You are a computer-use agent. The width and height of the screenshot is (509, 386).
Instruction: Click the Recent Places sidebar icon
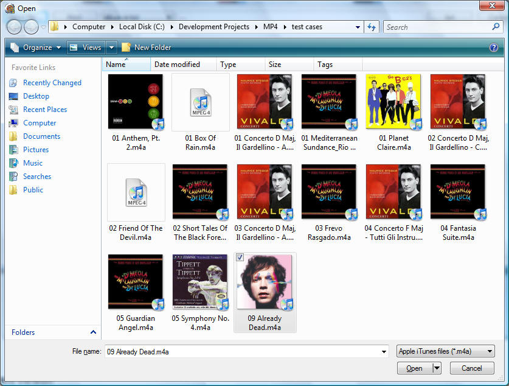tap(13, 110)
